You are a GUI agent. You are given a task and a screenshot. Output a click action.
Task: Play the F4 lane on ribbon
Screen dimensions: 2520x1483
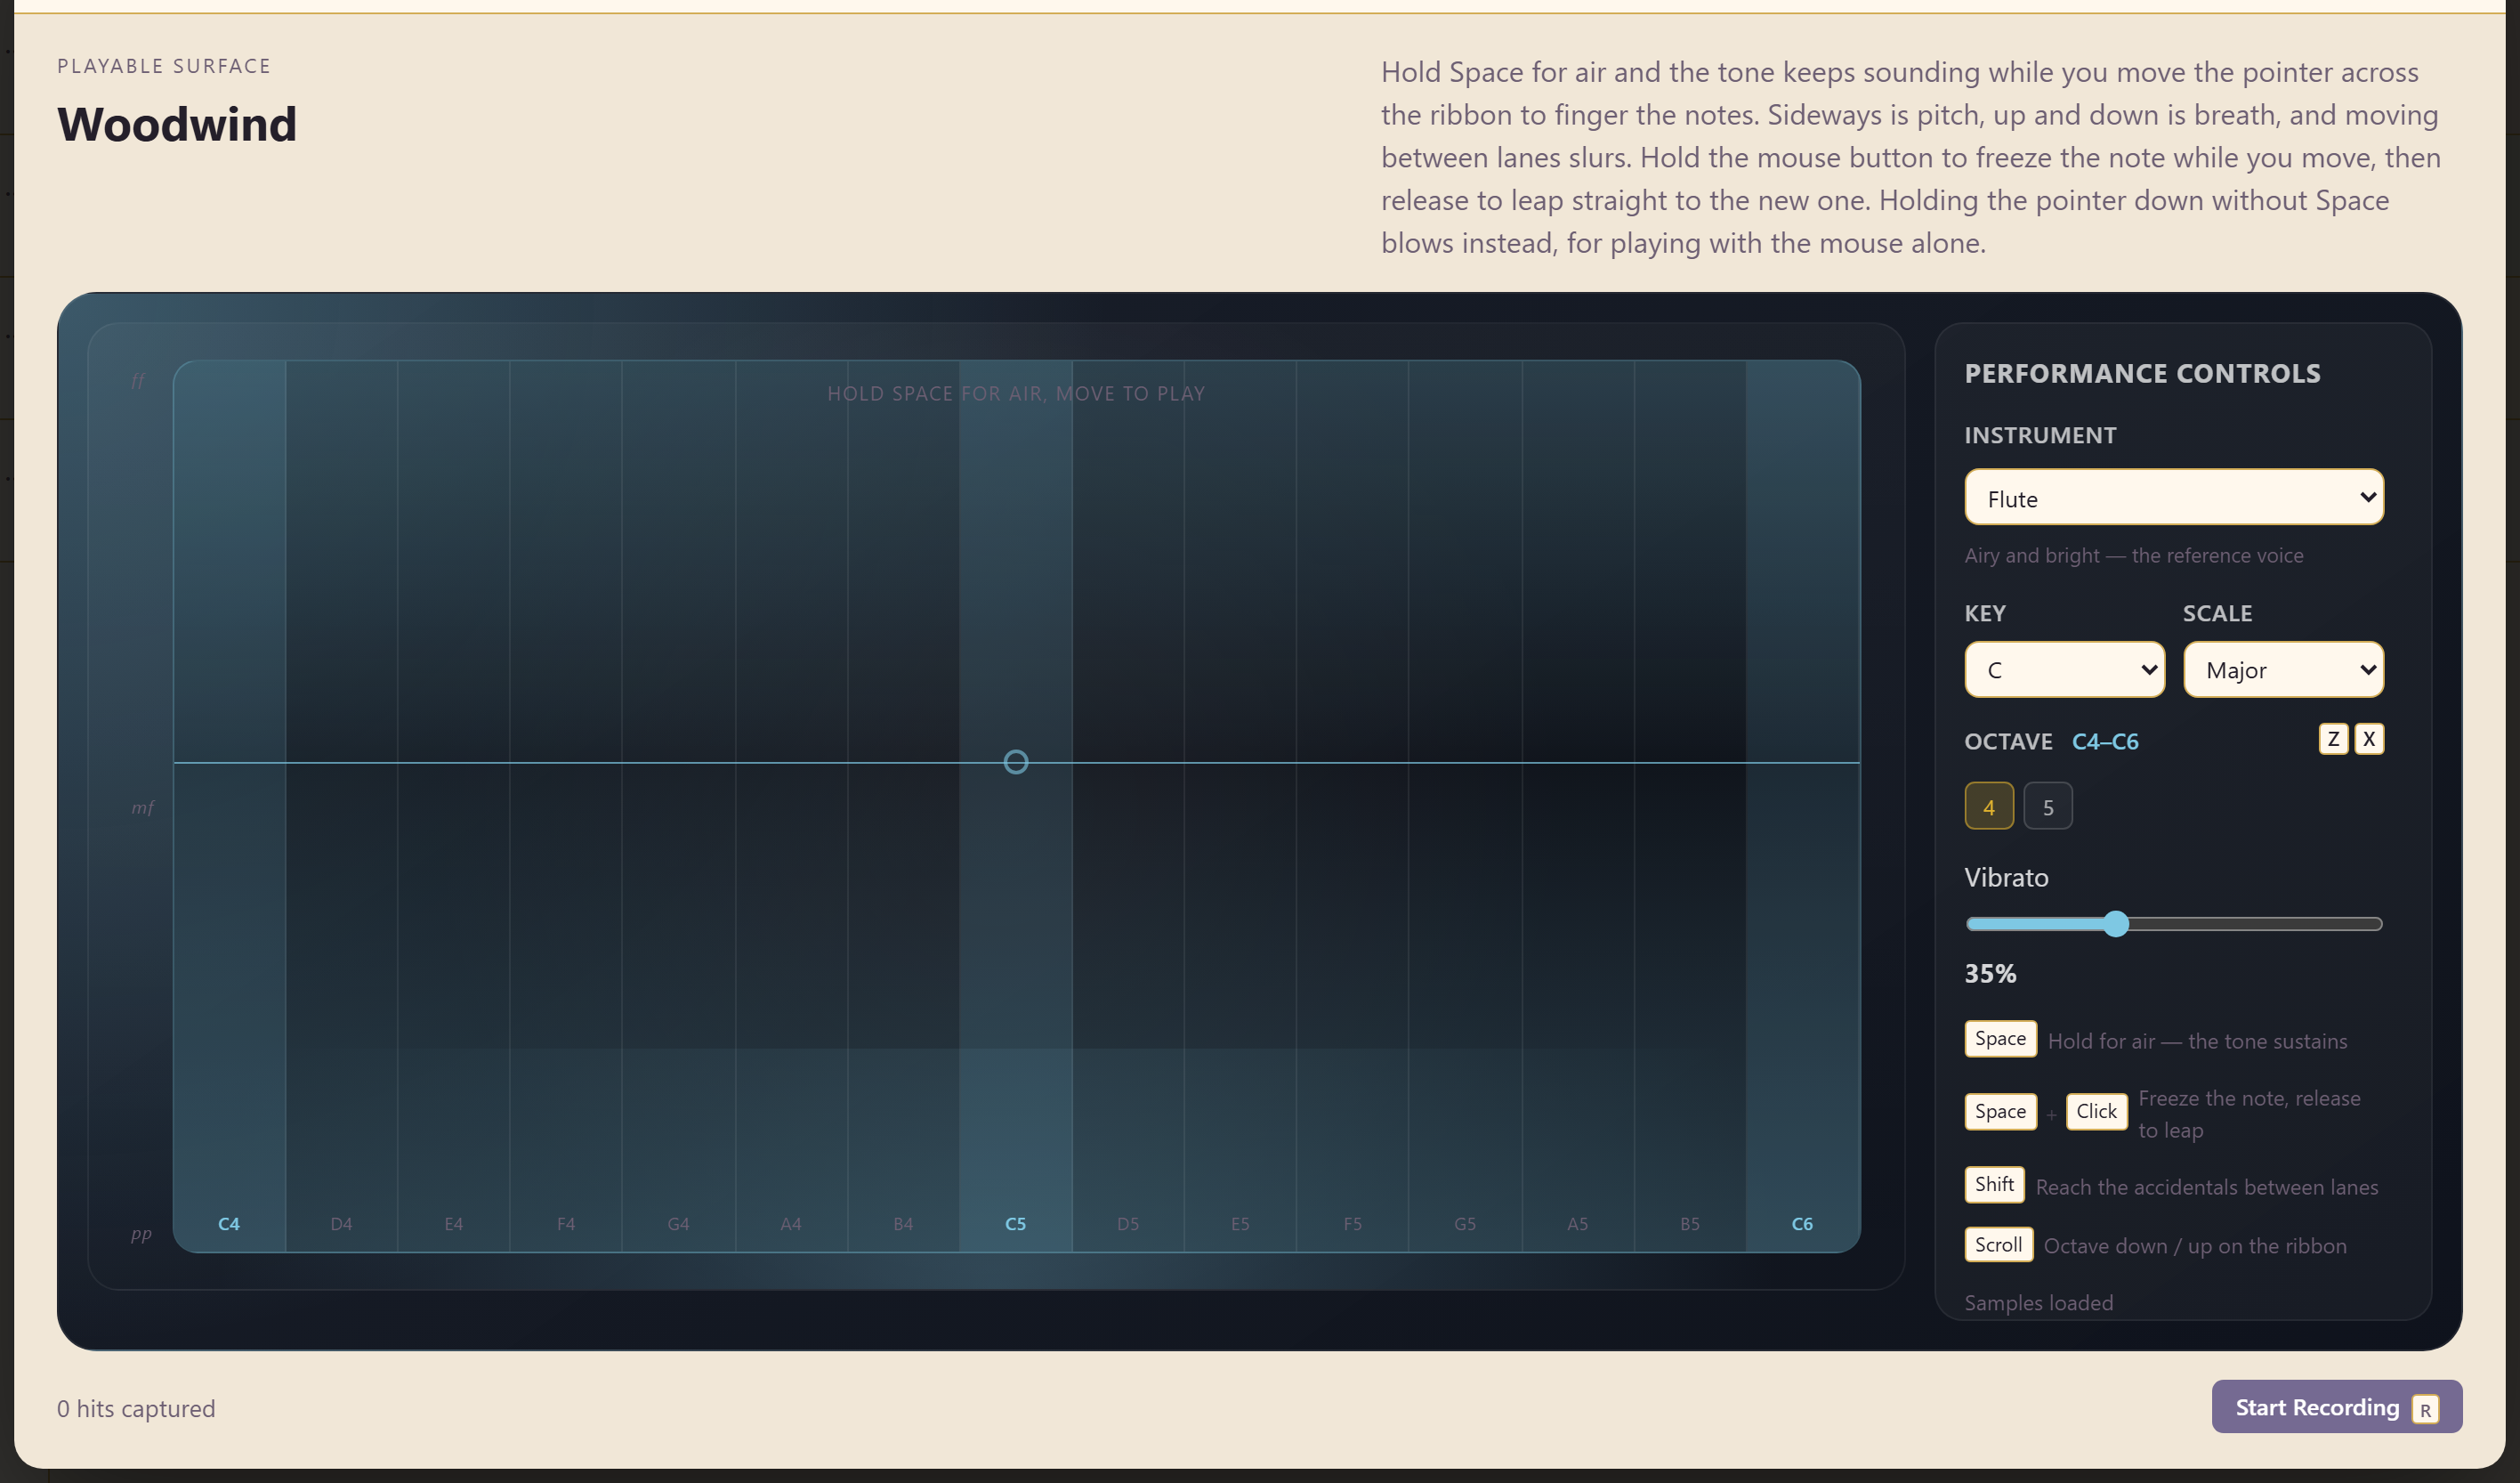[x=566, y=806]
